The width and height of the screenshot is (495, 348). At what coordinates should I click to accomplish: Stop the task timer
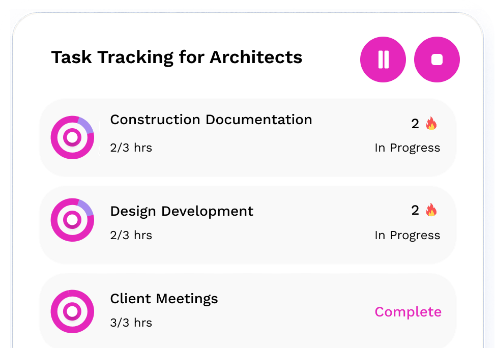437,60
